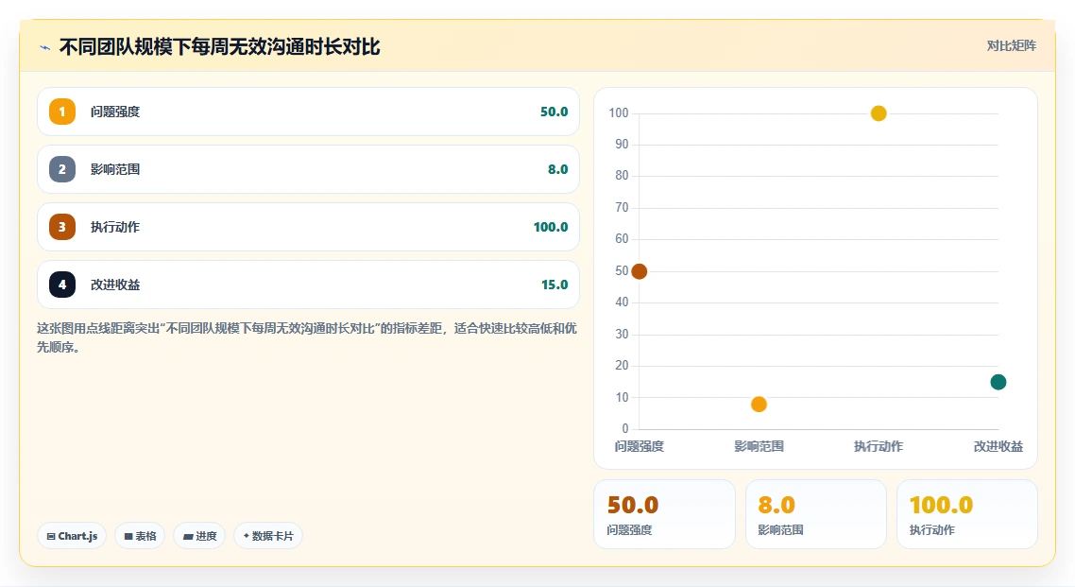
Task: Click the 改进收益 x-axis label
Action: point(998,446)
